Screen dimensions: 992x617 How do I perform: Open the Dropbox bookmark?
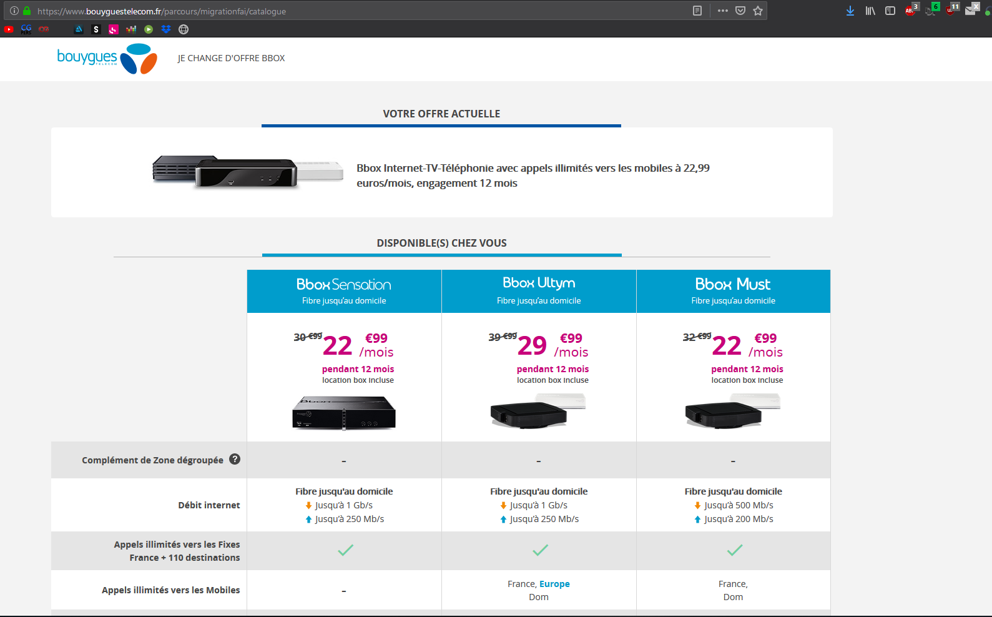(166, 29)
